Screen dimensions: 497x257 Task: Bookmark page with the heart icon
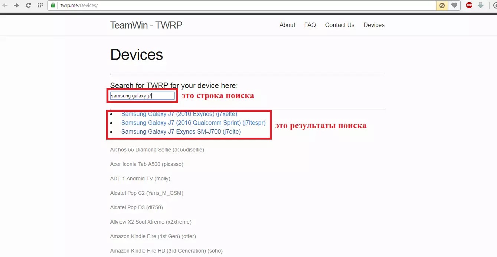point(454,6)
